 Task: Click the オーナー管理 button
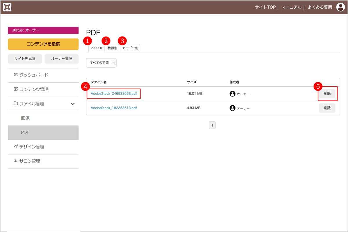click(x=61, y=59)
